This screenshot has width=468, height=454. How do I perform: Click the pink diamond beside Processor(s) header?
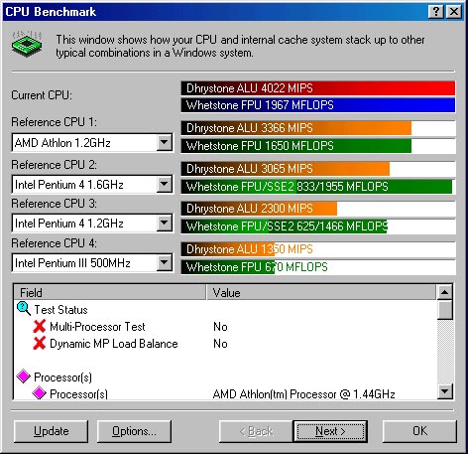click(24, 377)
